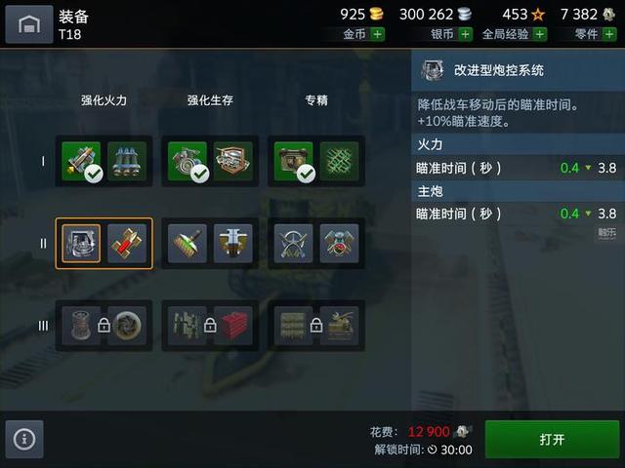This screenshot has height=468, width=625.
Task: Return to garage via home icon
Action: pyautogui.click(x=29, y=24)
